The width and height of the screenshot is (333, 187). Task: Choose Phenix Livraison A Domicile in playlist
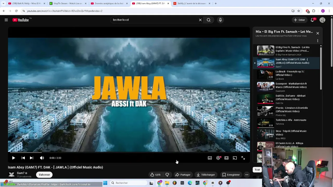286,111
